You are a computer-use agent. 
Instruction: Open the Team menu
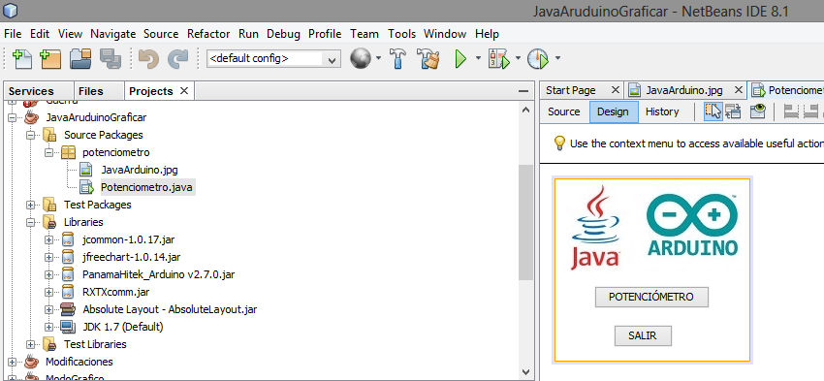click(x=364, y=34)
